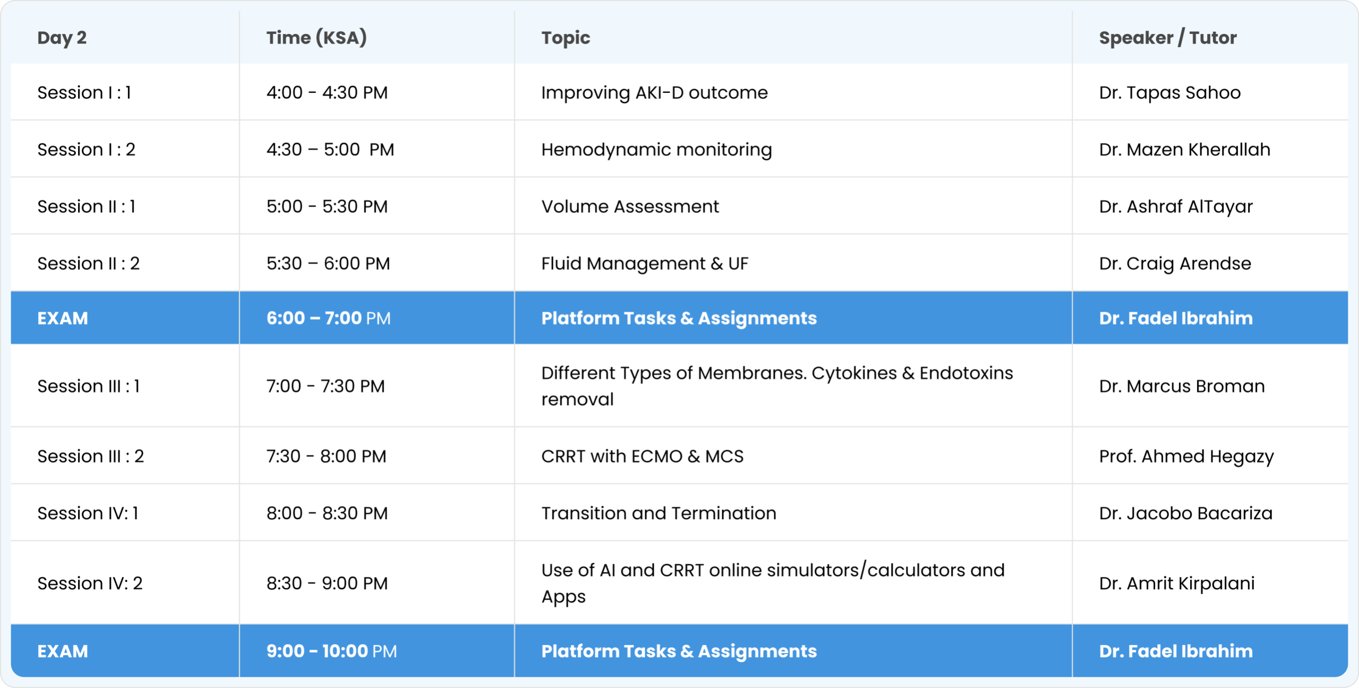This screenshot has width=1359, height=688.
Task: Click speaker Dr. Ashraf AlTayar
Action: [x=1176, y=206]
